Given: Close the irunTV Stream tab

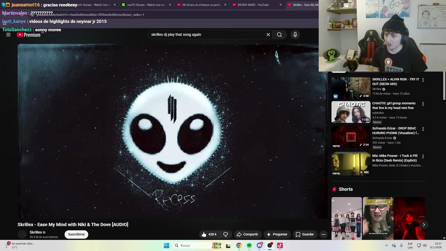Looking at the screenshot, I should coord(170,5).
